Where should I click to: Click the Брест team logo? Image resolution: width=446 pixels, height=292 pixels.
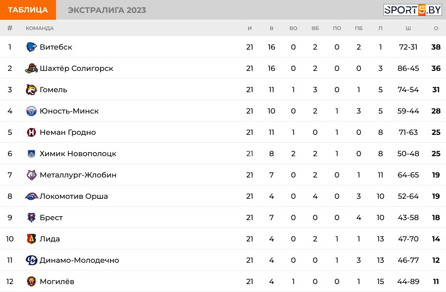[31, 218]
